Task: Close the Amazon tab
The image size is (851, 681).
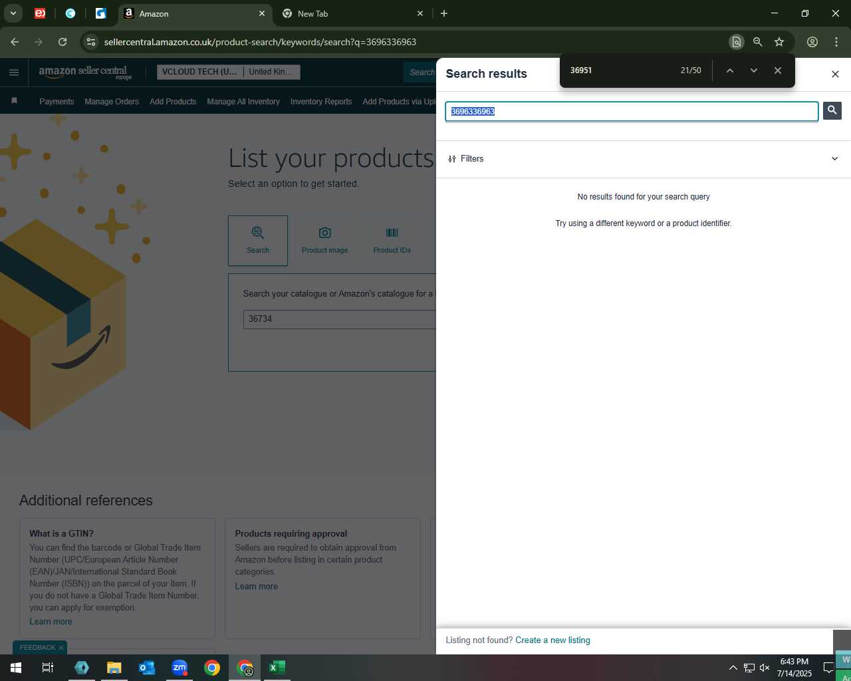Action: point(262,13)
